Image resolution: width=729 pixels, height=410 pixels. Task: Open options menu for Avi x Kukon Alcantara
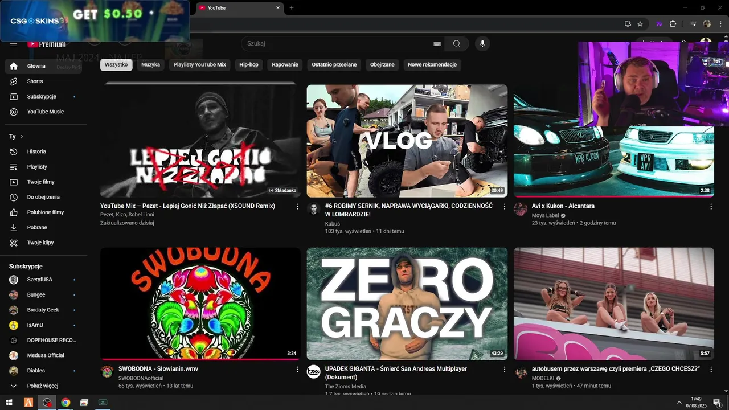(711, 207)
